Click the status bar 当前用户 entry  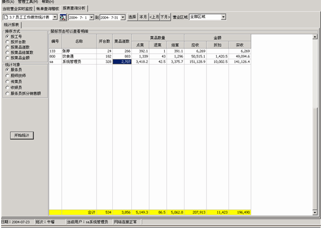click(x=89, y=222)
